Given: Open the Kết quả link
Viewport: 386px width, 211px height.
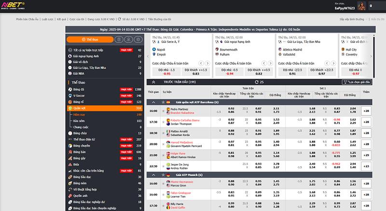Looking at the screenshot, I should 62,19.
